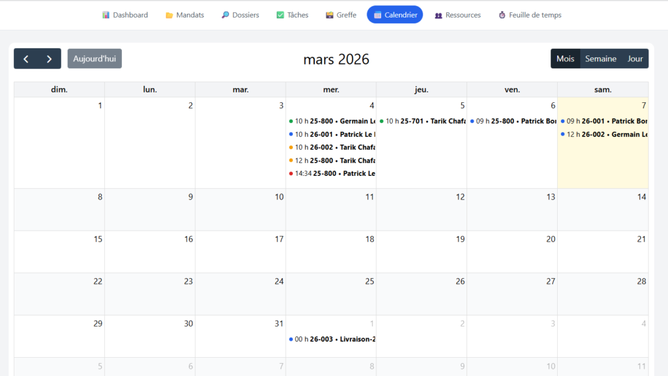Click the Dashboard chart icon
The height and width of the screenshot is (376, 668).
106,15
